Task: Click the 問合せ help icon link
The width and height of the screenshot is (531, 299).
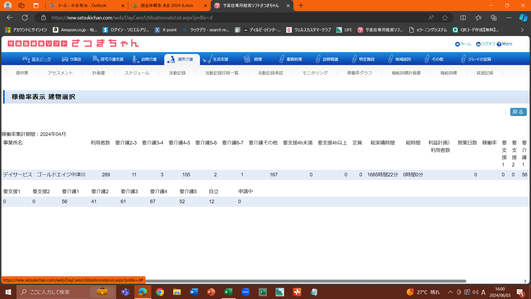Action: click(x=499, y=44)
